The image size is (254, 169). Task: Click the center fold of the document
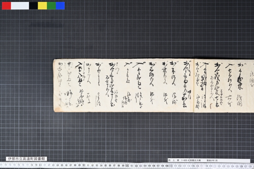[194, 86]
